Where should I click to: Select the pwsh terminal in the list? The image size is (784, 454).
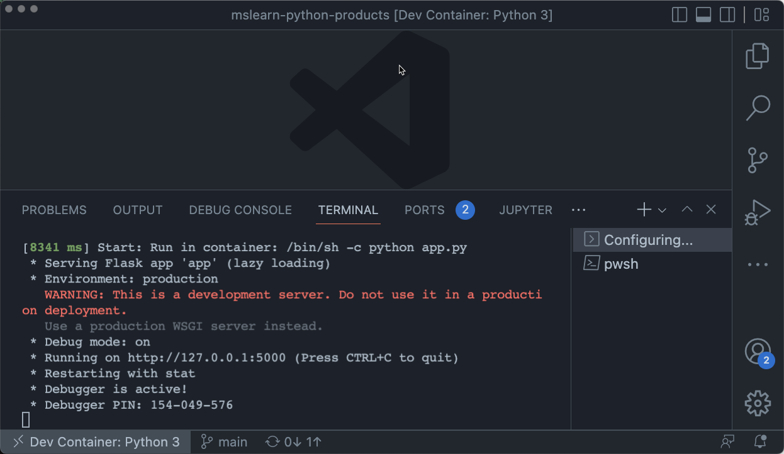[623, 264]
